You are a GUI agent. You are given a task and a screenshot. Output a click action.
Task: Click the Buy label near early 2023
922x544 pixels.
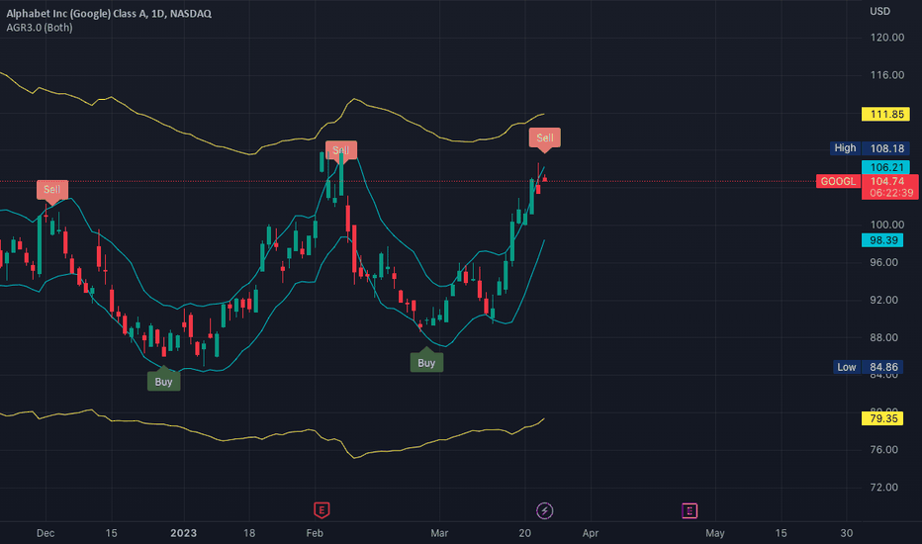pyautogui.click(x=163, y=382)
